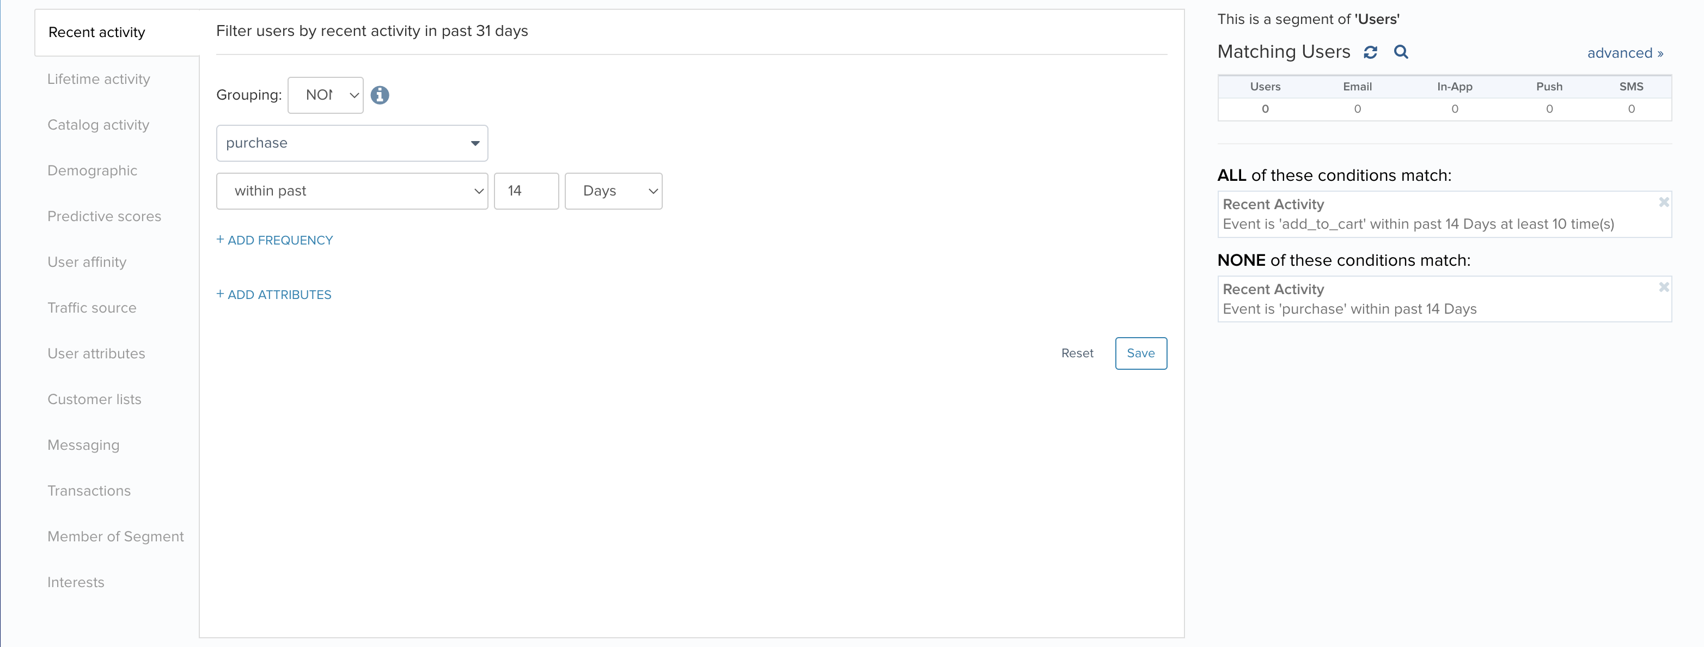Refresh the Matching Users counts
This screenshot has height=647, width=1704.
(1370, 52)
